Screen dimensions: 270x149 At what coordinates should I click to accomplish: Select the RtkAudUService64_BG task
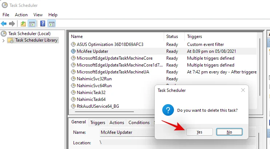click(x=98, y=106)
